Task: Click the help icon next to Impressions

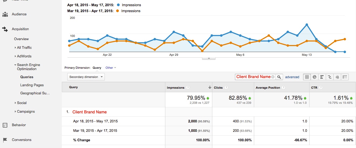Action: pos(188,88)
